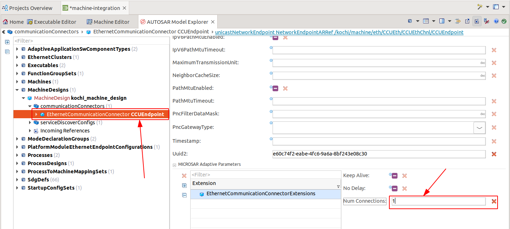Click red X beside No Delay toggle
Screen dimensions: 510x229
[x=404, y=189]
